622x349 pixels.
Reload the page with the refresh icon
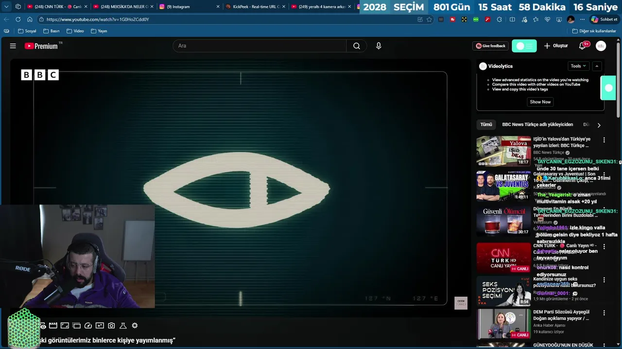pyautogui.click(x=18, y=19)
